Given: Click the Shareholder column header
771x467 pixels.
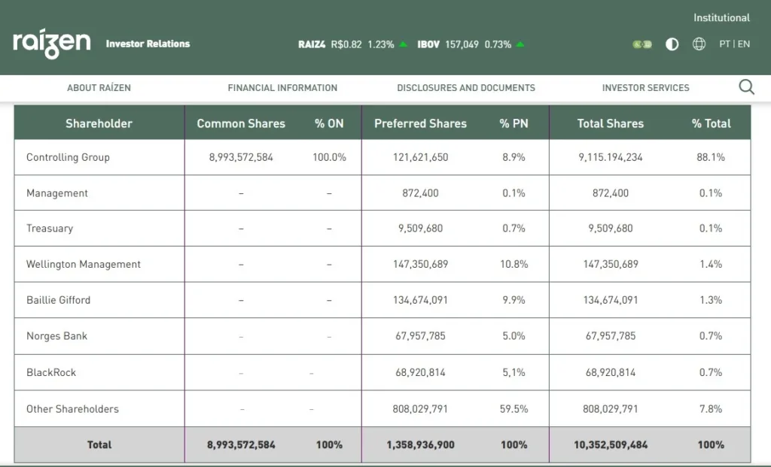Looking at the screenshot, I should tap(99, 123).
